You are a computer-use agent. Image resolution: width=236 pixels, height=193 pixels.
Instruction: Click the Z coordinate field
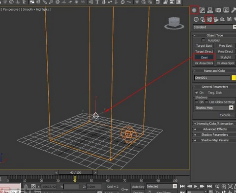click(94, 187)
